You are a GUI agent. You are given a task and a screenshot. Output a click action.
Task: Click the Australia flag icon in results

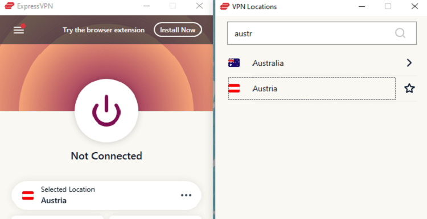234,63
